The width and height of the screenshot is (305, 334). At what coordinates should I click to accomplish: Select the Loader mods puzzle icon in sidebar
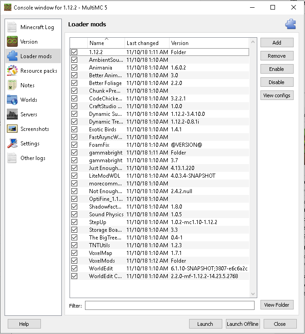12,56
